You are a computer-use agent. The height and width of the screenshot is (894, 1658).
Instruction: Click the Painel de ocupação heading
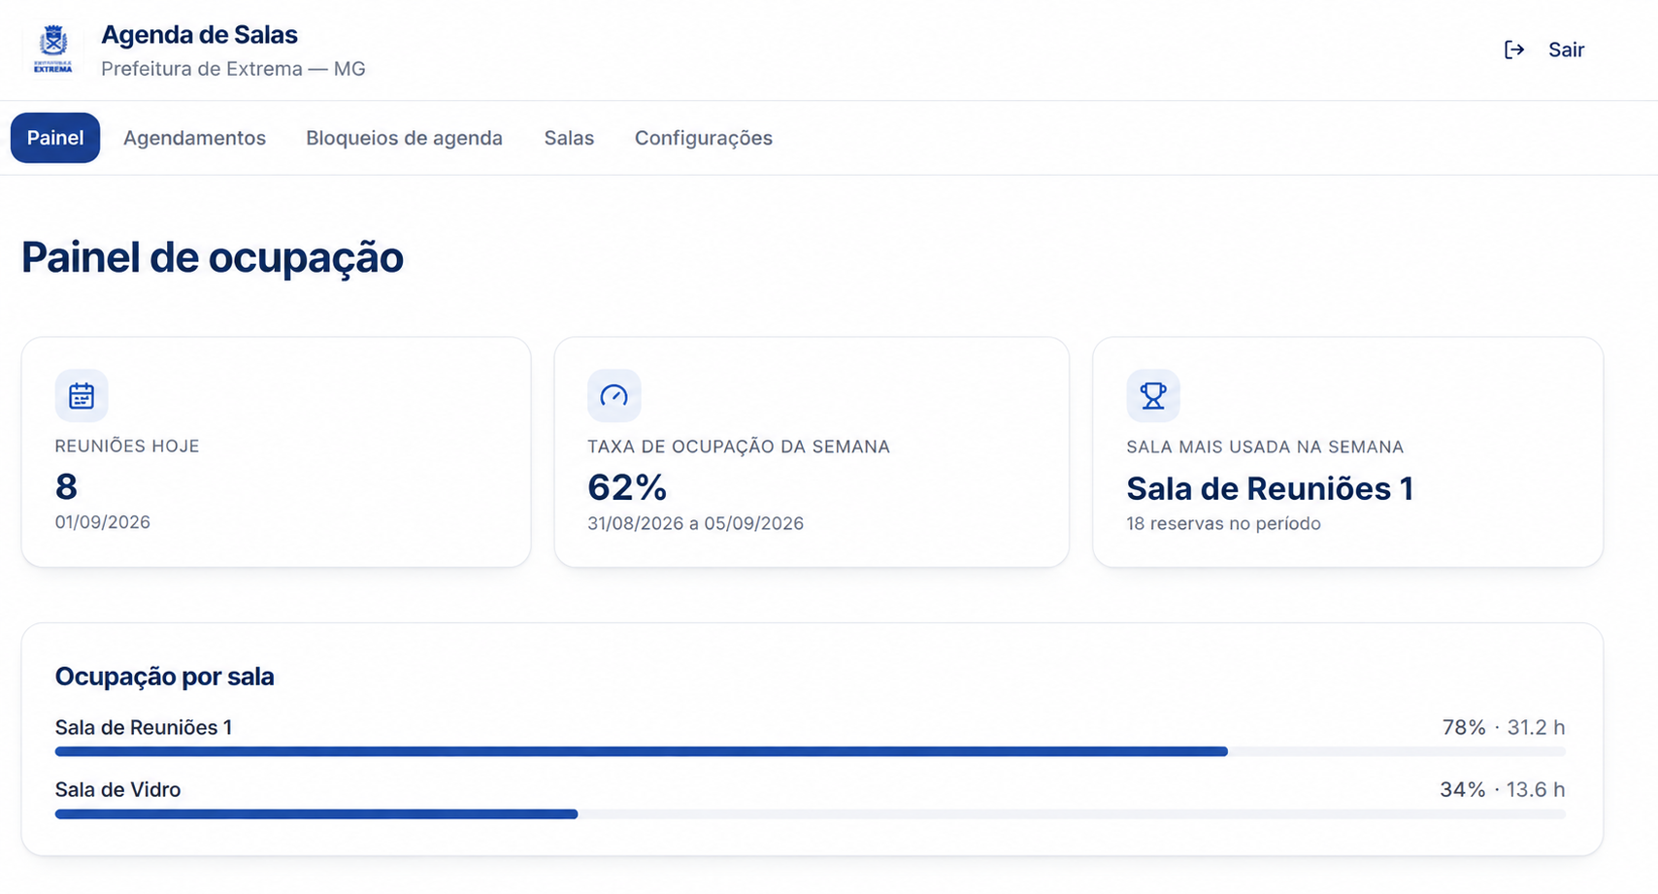click(x=212, y=258)
